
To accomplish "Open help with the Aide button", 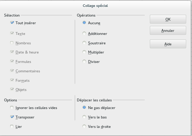I will click(x=168, y=44).
